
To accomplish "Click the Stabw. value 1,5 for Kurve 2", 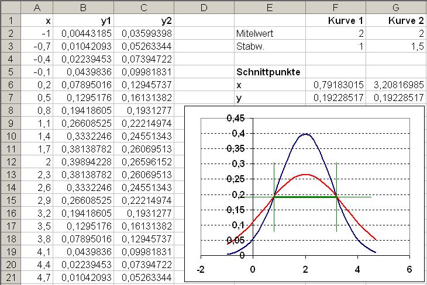I will coord(396,46).
